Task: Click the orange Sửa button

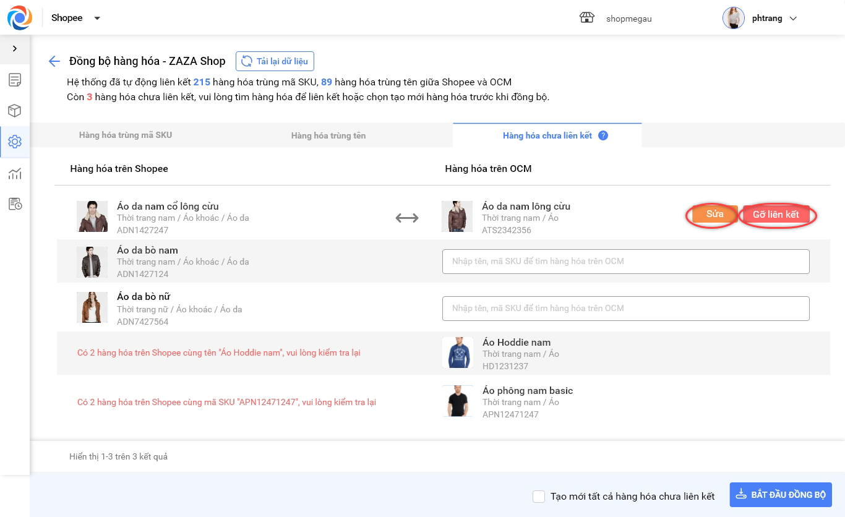Action: tap(714, 214)
